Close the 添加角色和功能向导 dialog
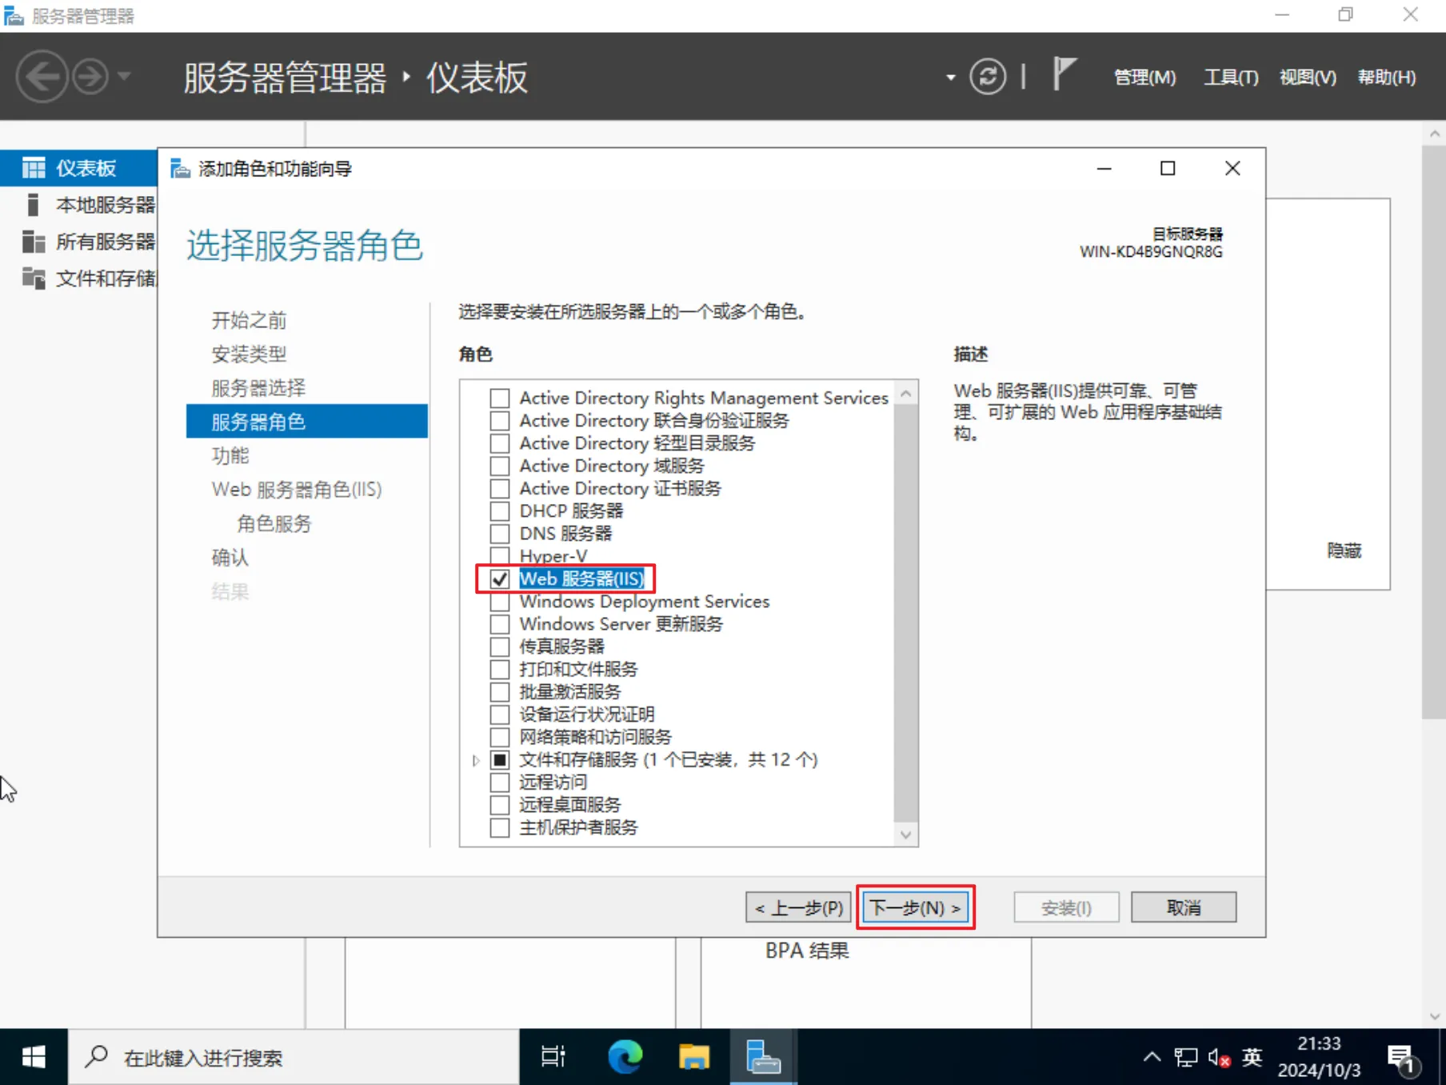1446x1085 pixels. point(1232,169)
